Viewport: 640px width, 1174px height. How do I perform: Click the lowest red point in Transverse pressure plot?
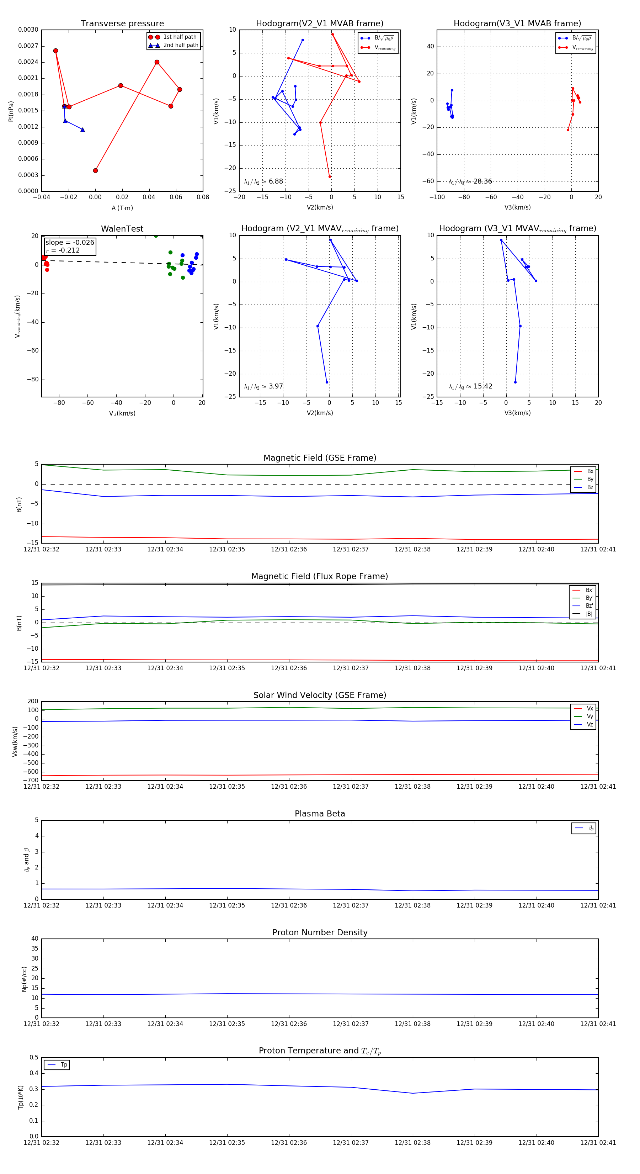click(x=95, y=170)
